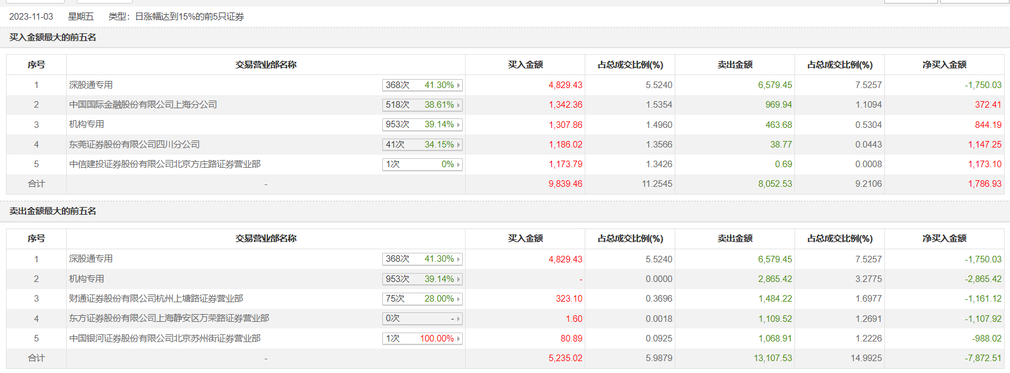This screenshot has width=1010, height=373.
Task: Open 东莞证券股份有限公司四川分公司 link
Action: pyautogui.click(x=134, y=145)
